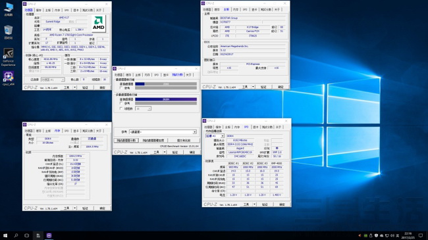Click the Bench CPU button in benchmark window
The height and width of the screenshot is (240, 428).
pos(126,141)
